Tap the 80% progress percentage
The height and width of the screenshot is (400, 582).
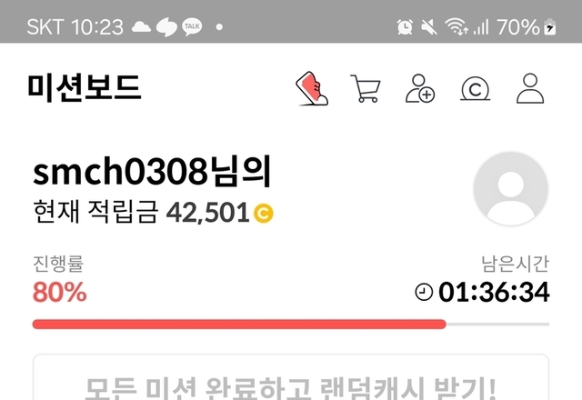click(x=60, y=292)
